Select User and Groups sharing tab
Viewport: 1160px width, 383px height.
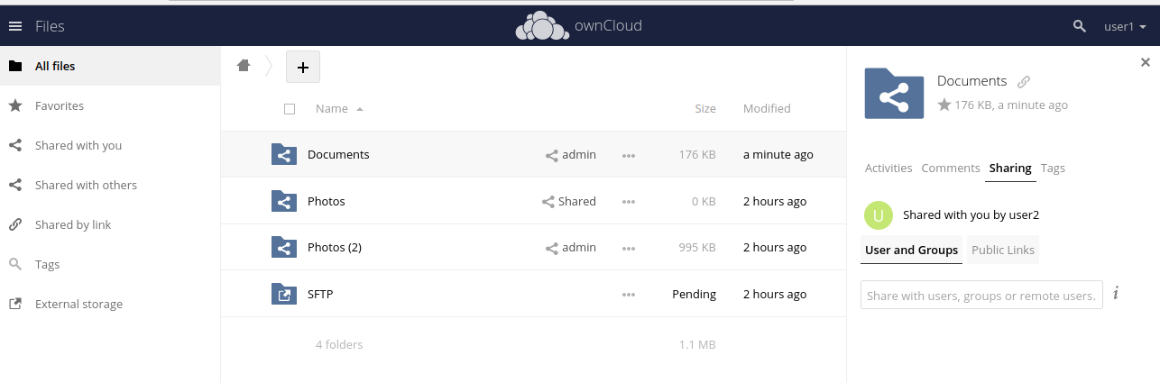[x=911, y=250]
